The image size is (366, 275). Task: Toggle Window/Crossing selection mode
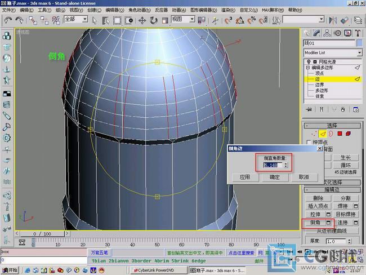pyautogui.click(x=128, y=20)
